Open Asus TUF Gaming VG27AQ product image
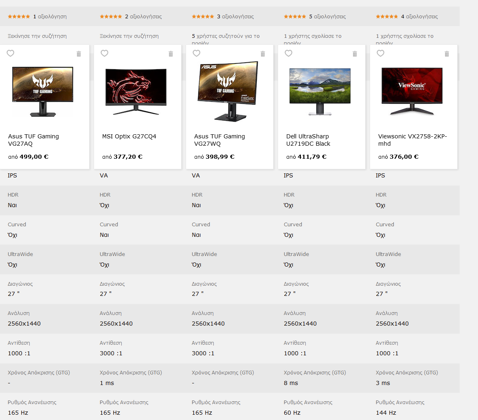 (43, 92)
